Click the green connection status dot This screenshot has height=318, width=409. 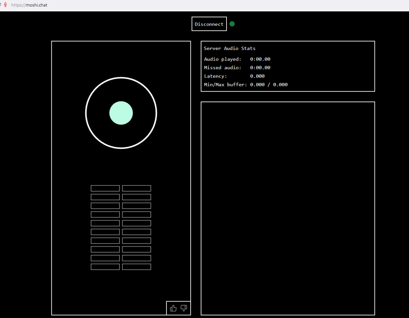[x=232, y=24]
